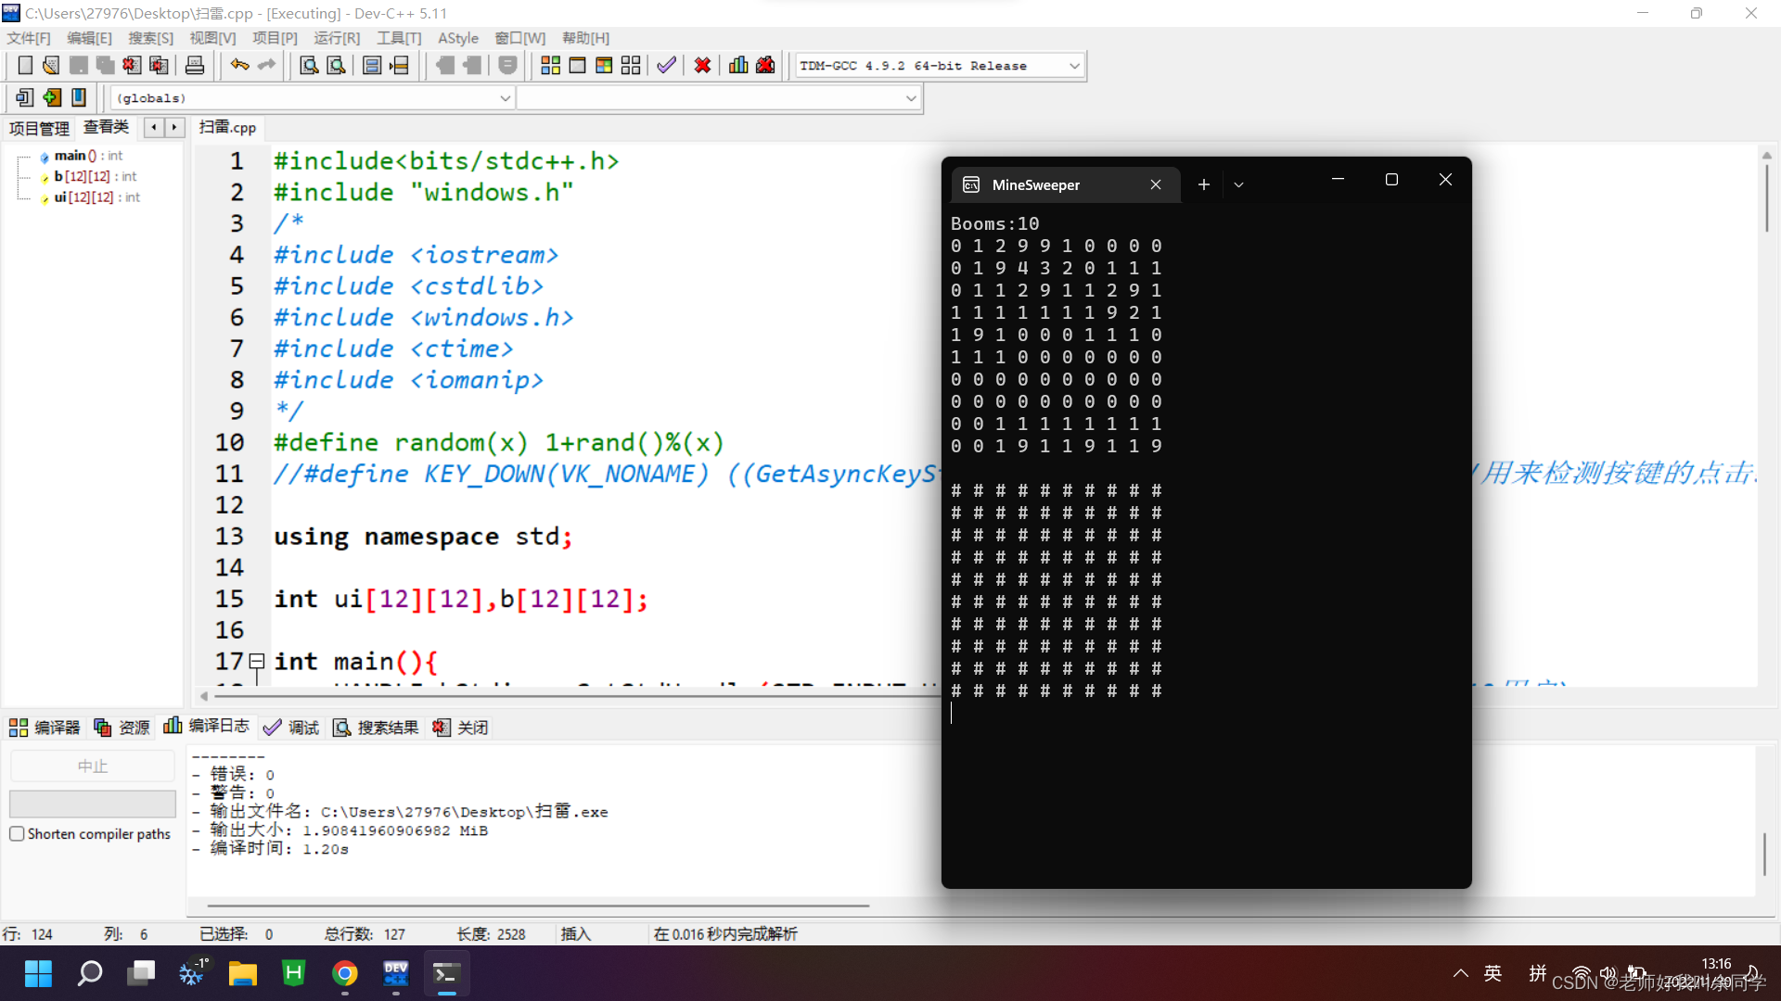
Task: Click the Rebuild All toolbar icon
Action: click(631, 66)
